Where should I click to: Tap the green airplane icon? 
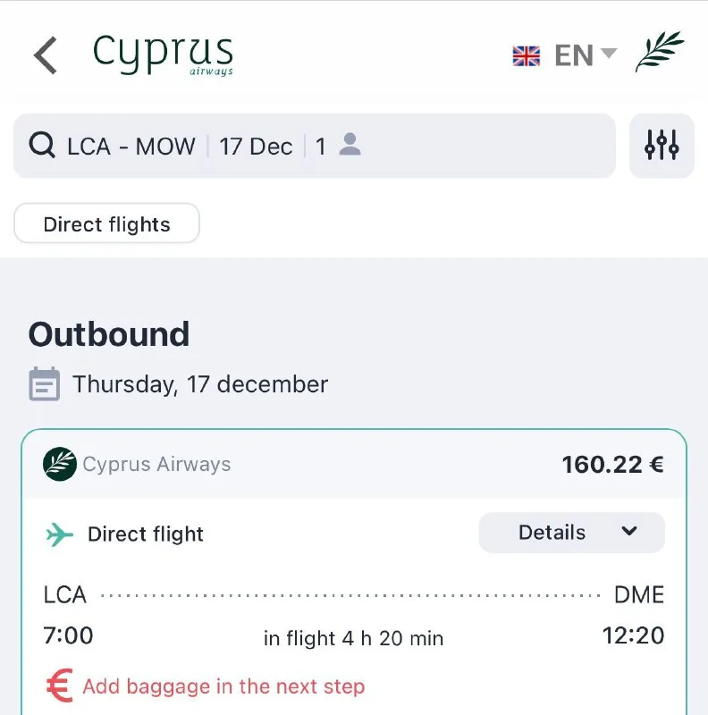point(60,534)
